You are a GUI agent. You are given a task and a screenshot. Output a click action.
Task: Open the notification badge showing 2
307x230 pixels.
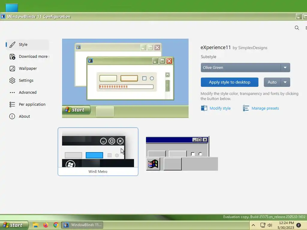[x=299, y=225]
